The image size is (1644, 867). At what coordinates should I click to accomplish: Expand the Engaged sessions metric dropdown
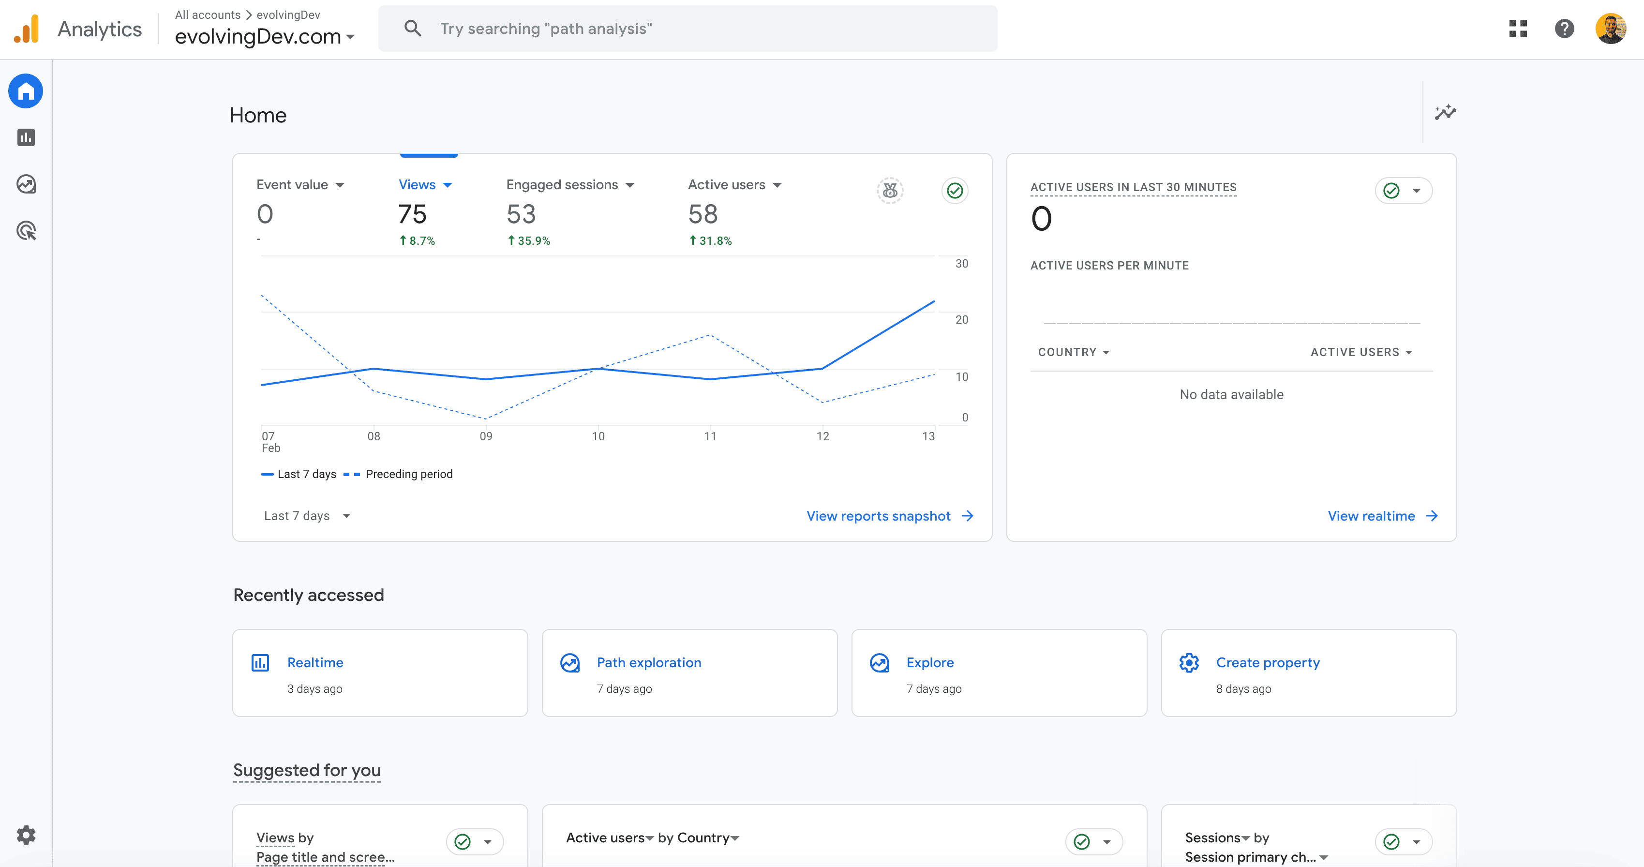click(x=630, y=185)
